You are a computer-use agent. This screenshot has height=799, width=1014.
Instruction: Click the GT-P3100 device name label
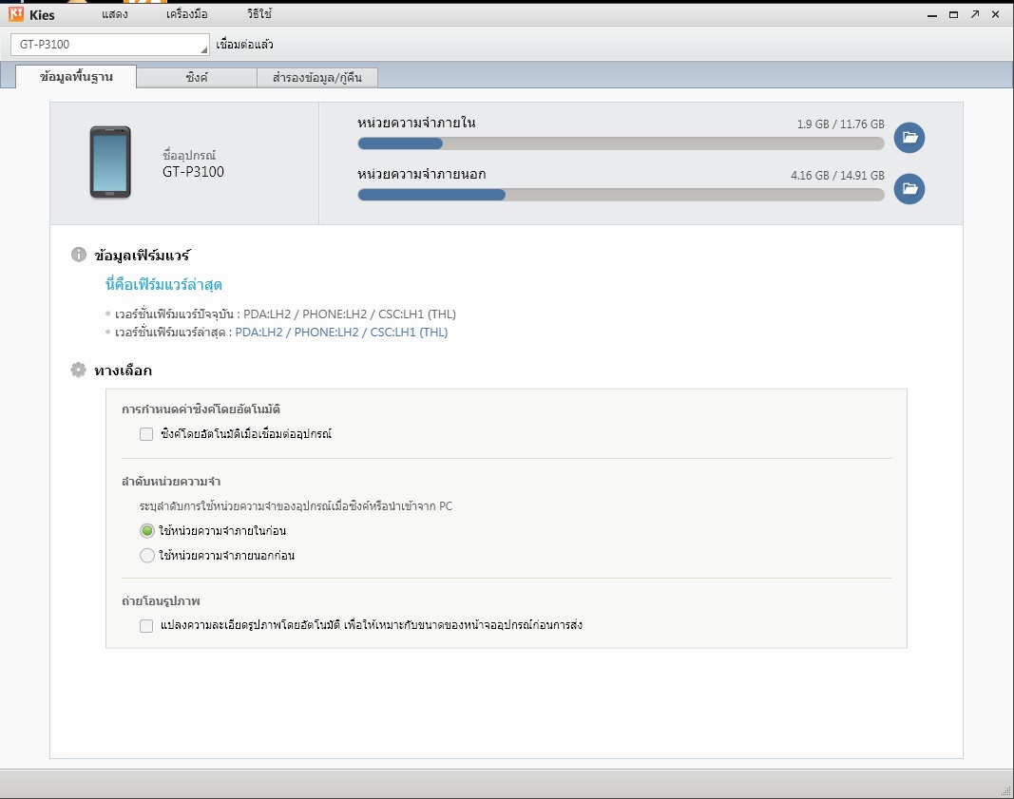coord(193,172)
